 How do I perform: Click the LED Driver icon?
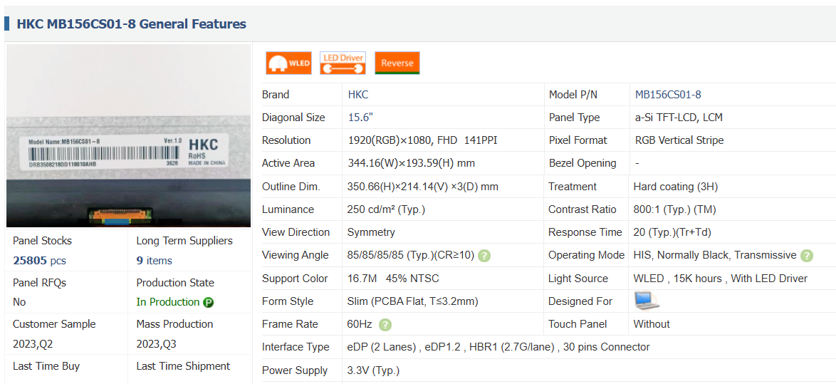(343, 63)
